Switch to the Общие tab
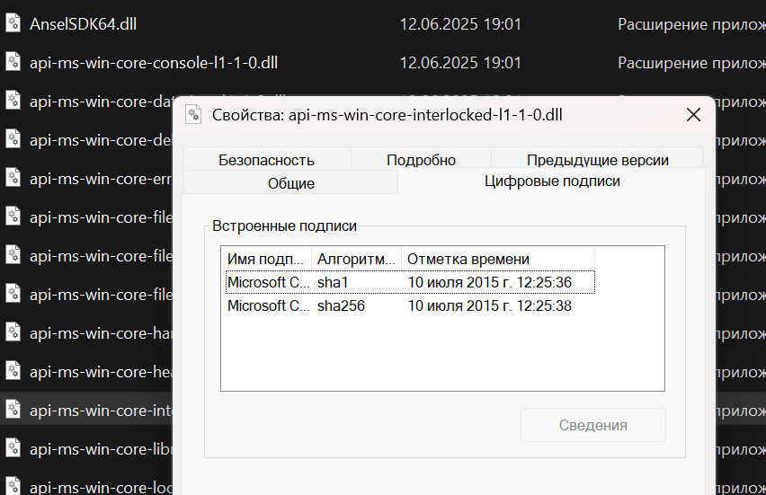 [290, 182]
